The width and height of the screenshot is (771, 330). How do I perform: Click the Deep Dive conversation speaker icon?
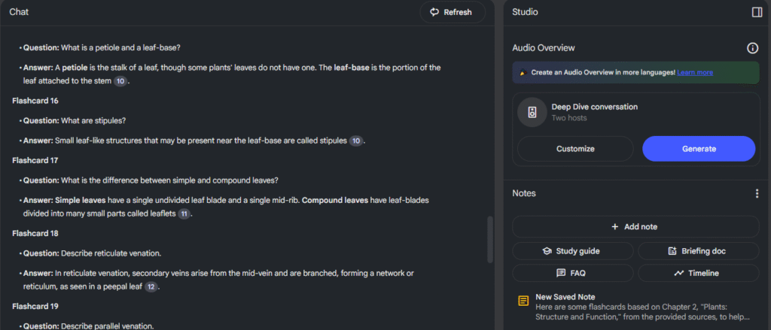click(x=532, y=112)
